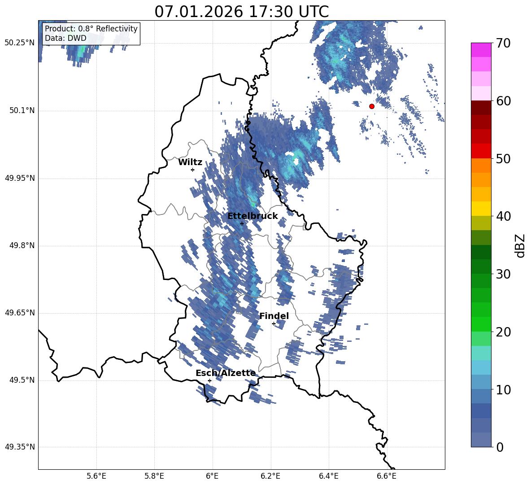Click the 49.8°N latitude label
This screenshot has height=485, width=531.
pos(22,245)
